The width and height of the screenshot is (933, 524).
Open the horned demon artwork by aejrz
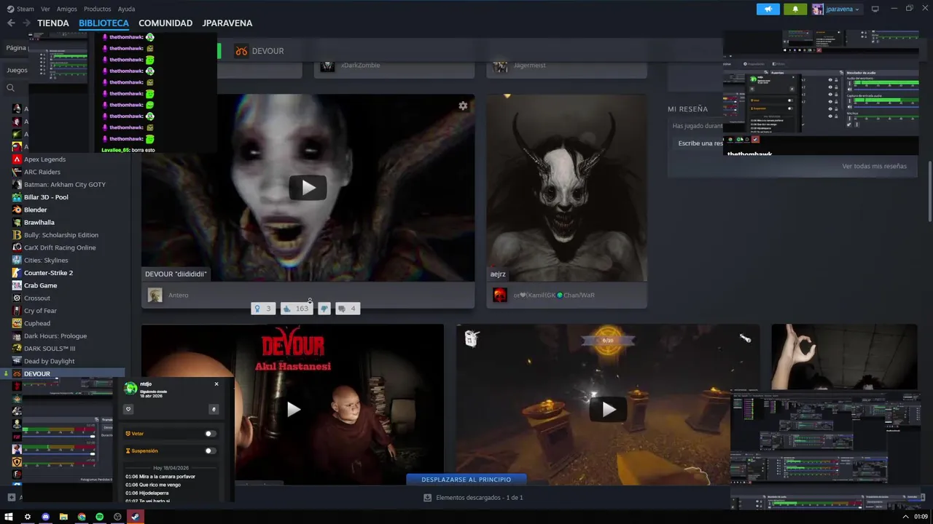pyautogui.click(x=566, y=188)
